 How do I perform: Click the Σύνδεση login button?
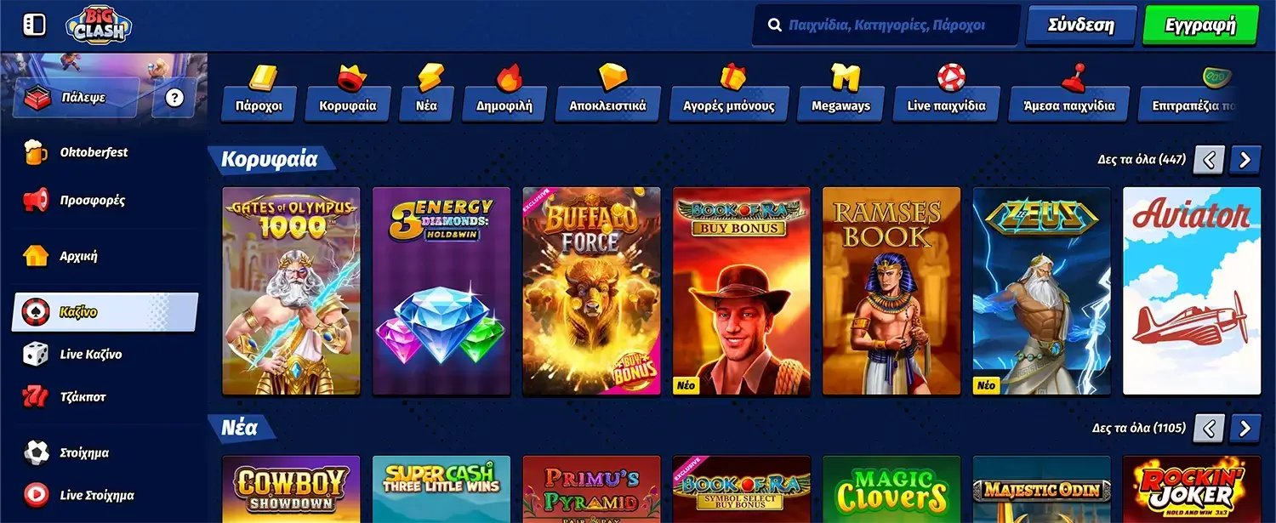click(1081, 25)
